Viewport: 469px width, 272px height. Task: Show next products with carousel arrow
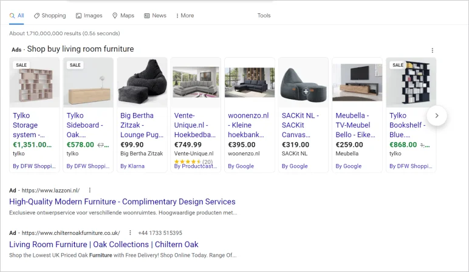coord(437,115)
